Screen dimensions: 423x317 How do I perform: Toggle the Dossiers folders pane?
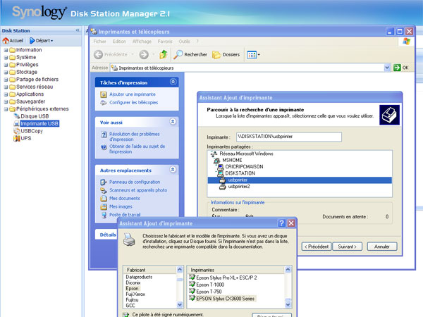tap(226, 54)
